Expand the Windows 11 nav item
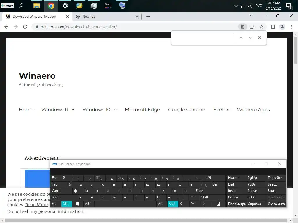298x223 pixels. pyautogui.click(x=55, y=109)
